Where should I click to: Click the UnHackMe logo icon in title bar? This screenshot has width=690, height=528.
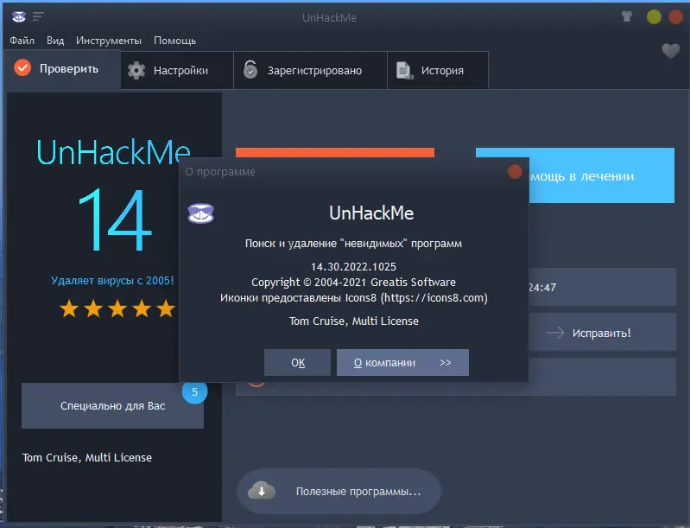18,16
